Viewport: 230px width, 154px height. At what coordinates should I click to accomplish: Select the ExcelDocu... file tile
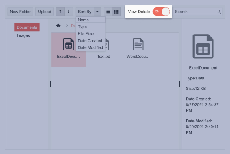[x=68, y=50]
